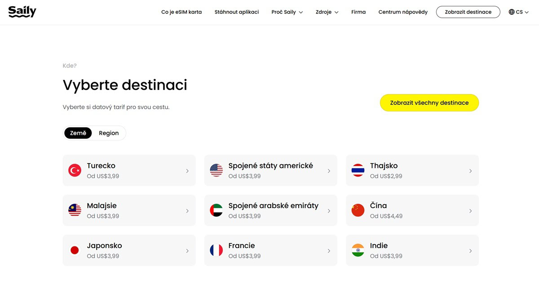Switch to Region destinations toggle
This screenshot has height=292, width=539.
pos(109,133)
